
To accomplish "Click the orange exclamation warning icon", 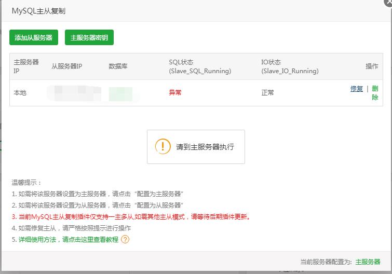I will coord(163,146).
